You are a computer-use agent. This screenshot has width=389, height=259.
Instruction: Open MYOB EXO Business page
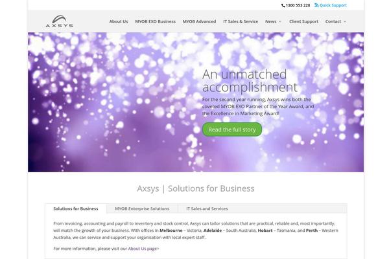[x=156, y=21]
